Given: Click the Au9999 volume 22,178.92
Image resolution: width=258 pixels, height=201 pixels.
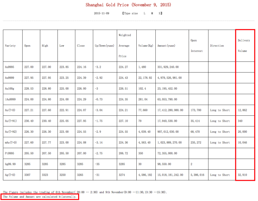Looking at the screenshot, I should 145,78.
